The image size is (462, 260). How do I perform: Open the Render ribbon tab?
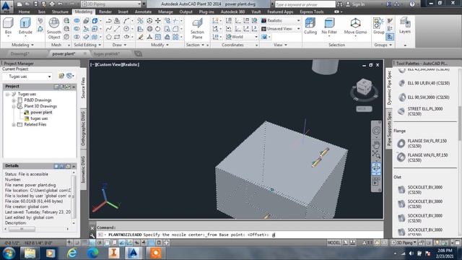pyautogui.click(x=105, y=12)
